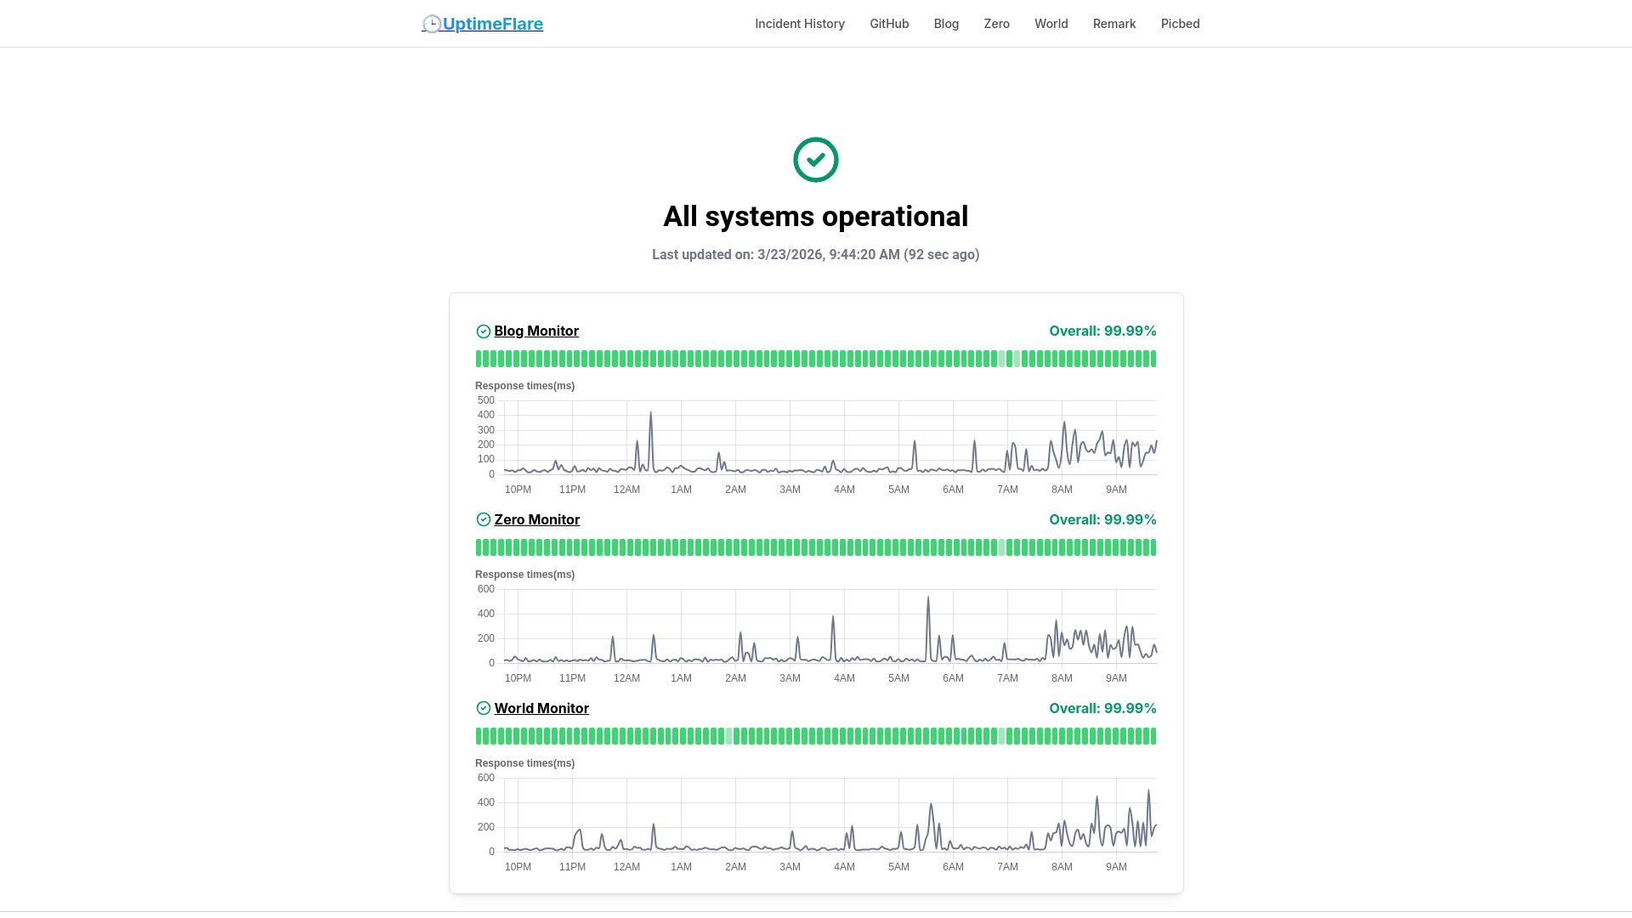Open the Picbed nav link

[1181, 24]
